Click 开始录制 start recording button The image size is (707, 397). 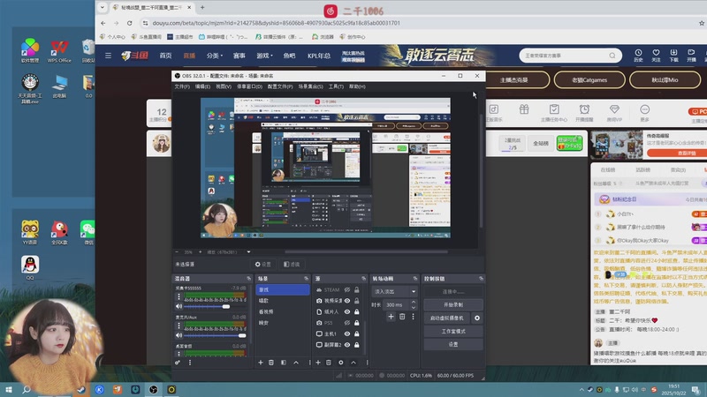(453, 304)
